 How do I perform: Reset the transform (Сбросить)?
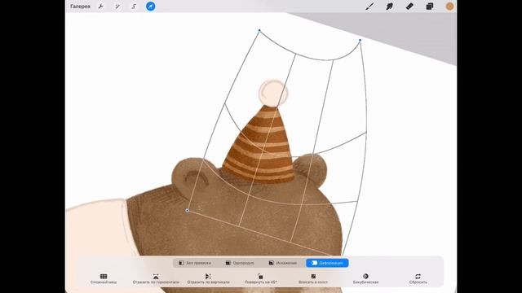(x=418, y=278)
